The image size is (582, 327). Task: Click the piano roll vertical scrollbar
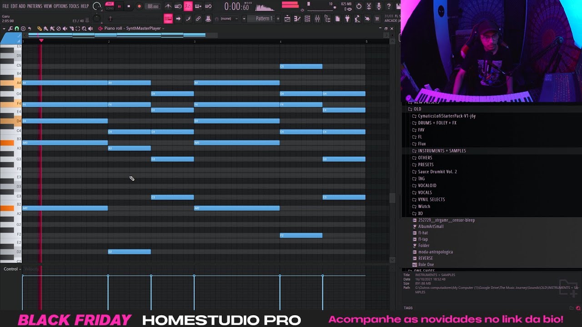pos(392,198)
